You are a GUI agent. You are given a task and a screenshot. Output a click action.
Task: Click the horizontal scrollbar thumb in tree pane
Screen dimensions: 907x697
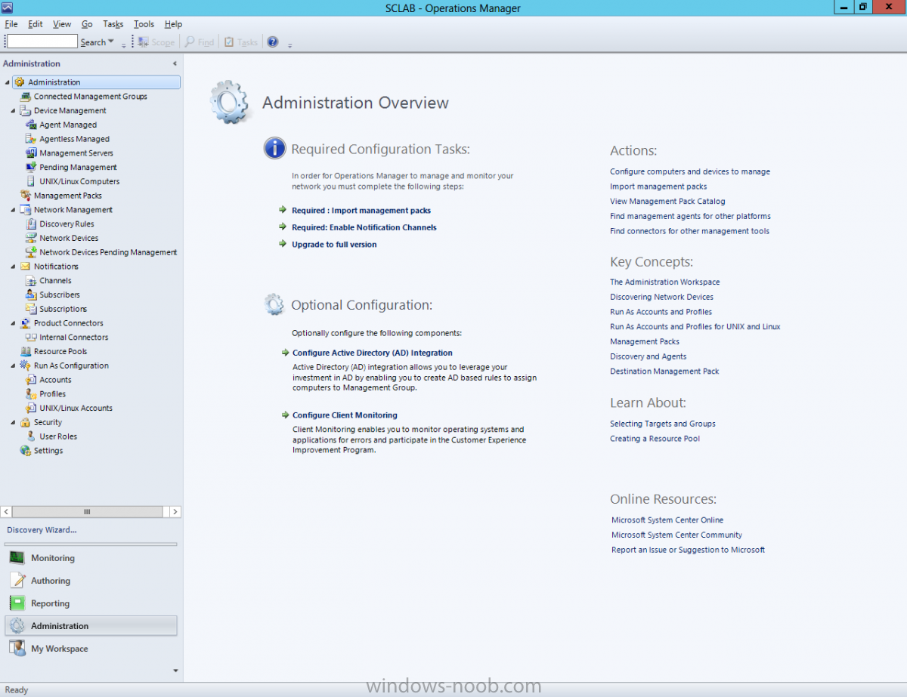pyautogui.click(x=87, y=512)
